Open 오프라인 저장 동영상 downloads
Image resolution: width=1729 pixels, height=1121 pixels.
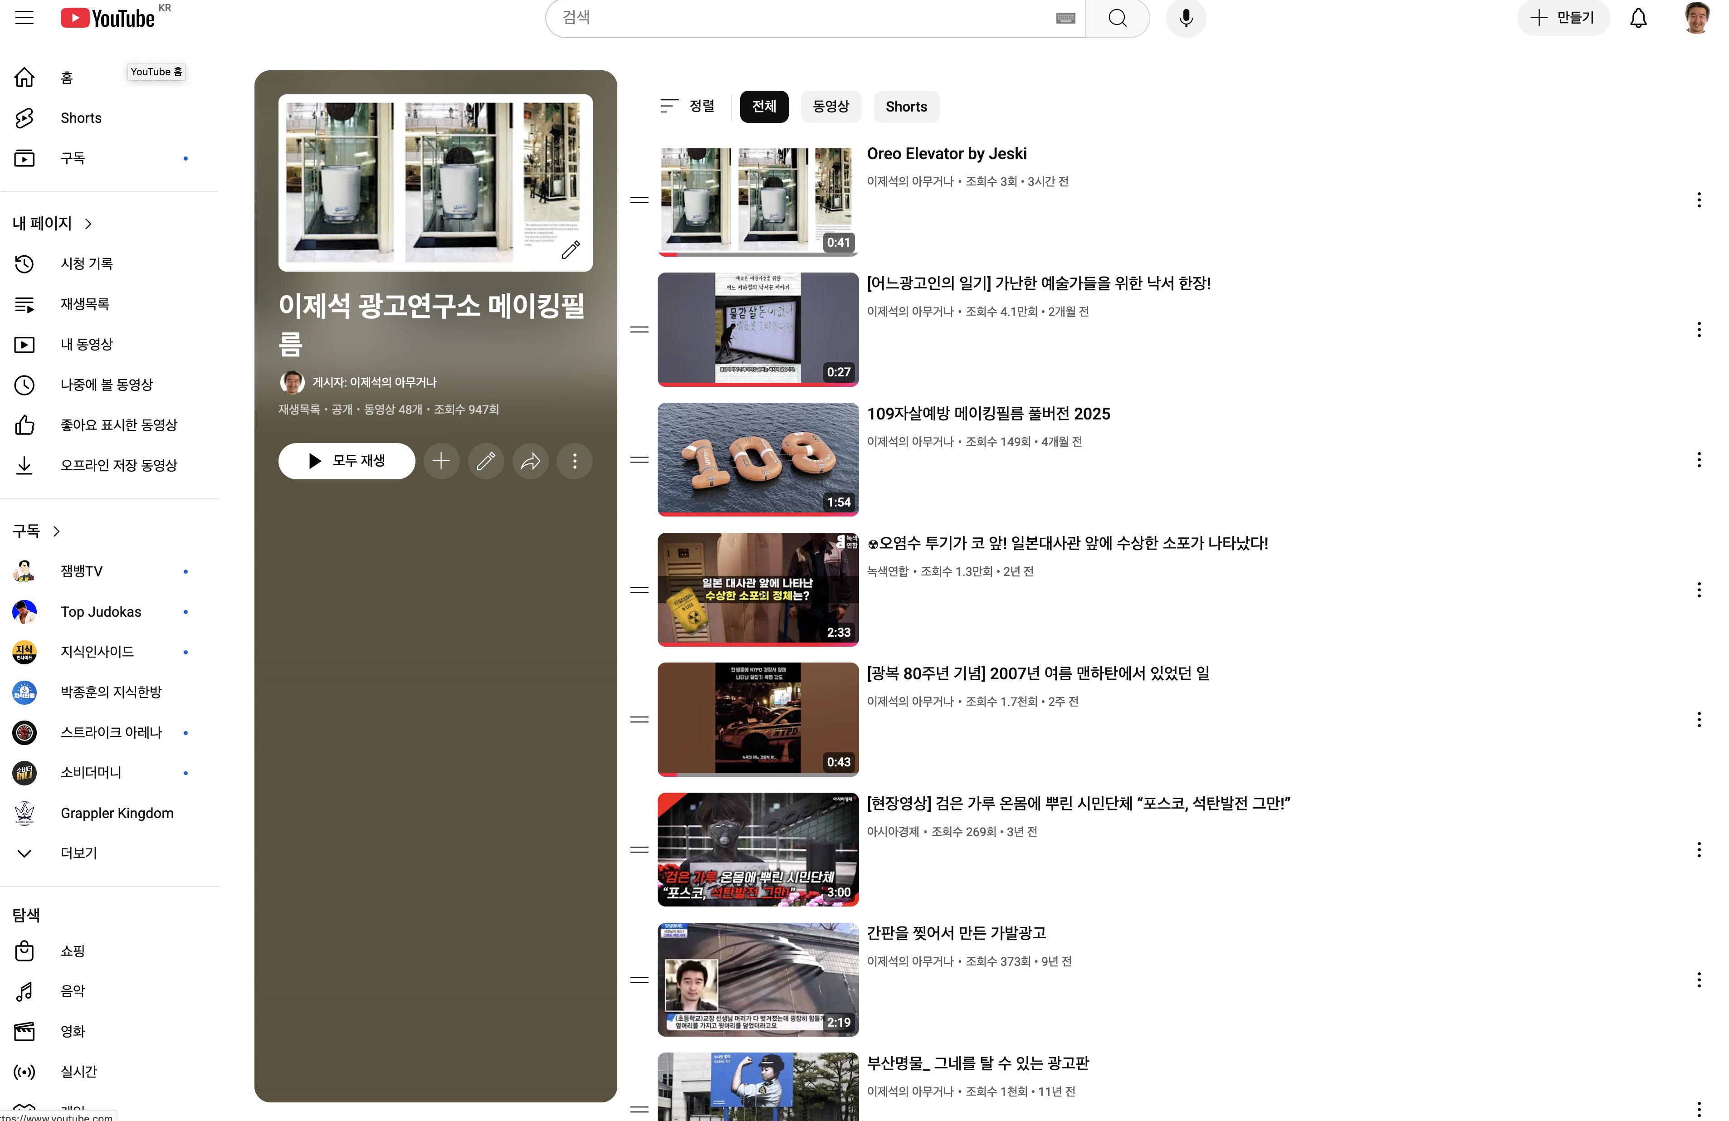pyautogui.click(x=109, y=465)
